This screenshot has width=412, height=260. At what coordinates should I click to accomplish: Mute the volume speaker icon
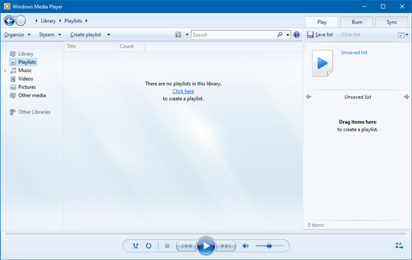[246, 246]
